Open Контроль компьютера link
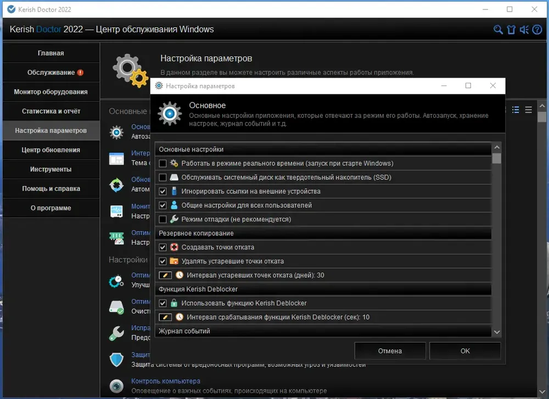 [x=166, y=381]
